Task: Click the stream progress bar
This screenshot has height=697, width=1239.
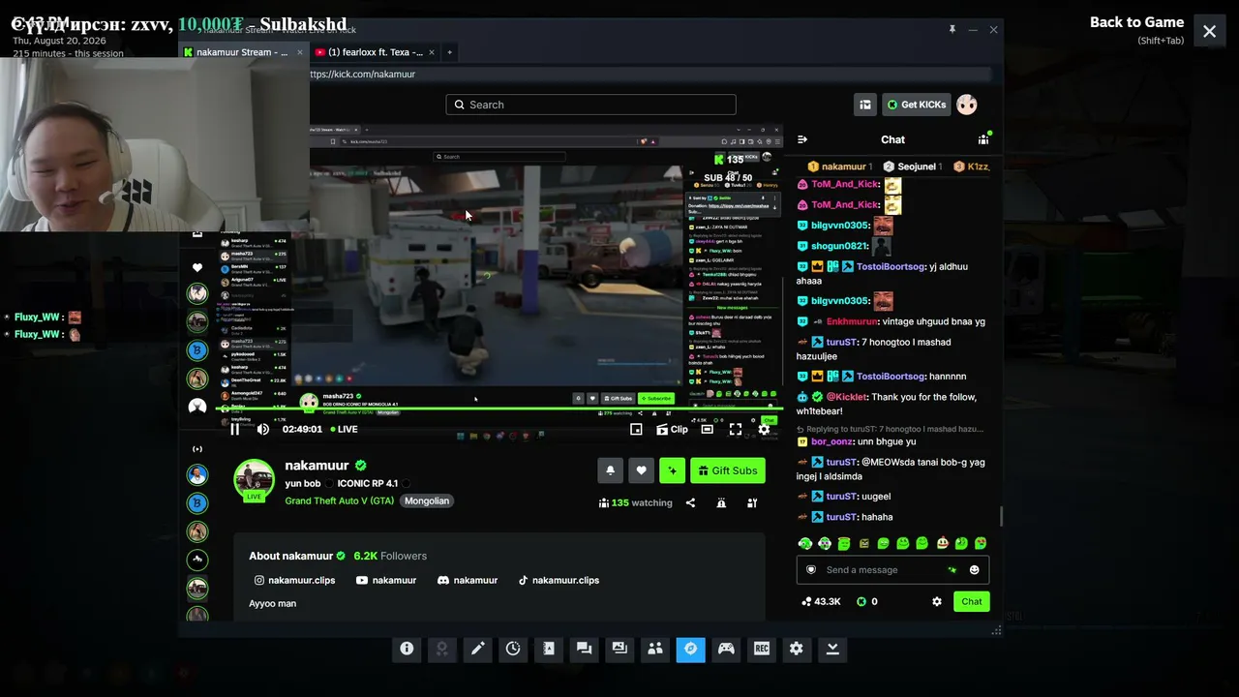Action: tap(499, 410)
